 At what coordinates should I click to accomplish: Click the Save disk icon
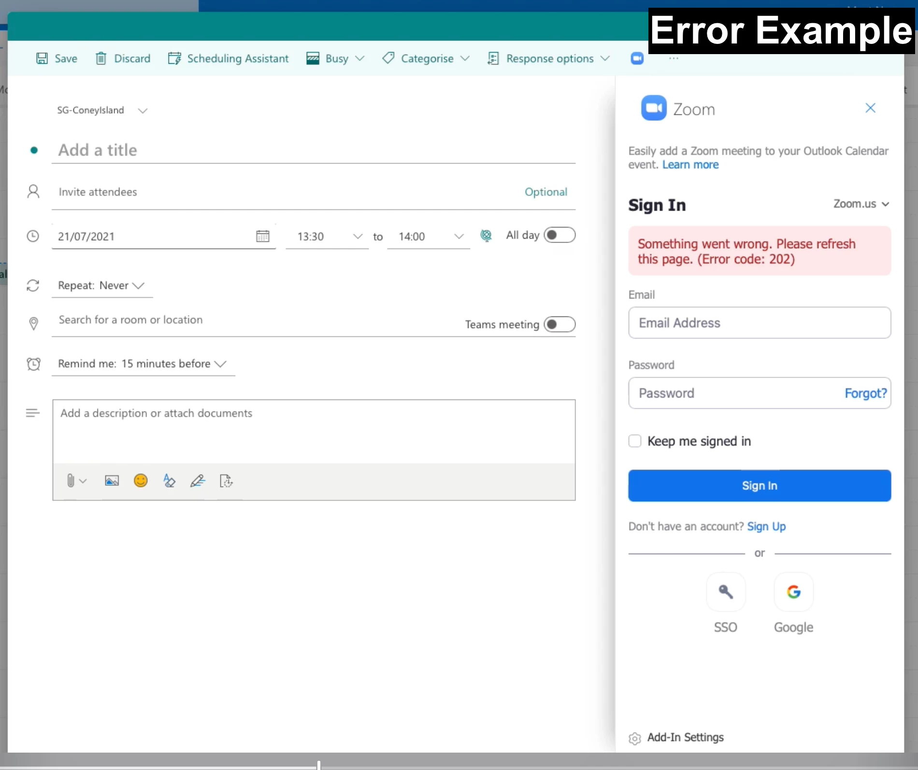[42, 58]
